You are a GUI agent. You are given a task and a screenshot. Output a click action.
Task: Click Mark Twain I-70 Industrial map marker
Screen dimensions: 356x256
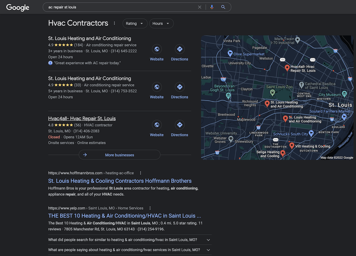[x=298, y=40]
